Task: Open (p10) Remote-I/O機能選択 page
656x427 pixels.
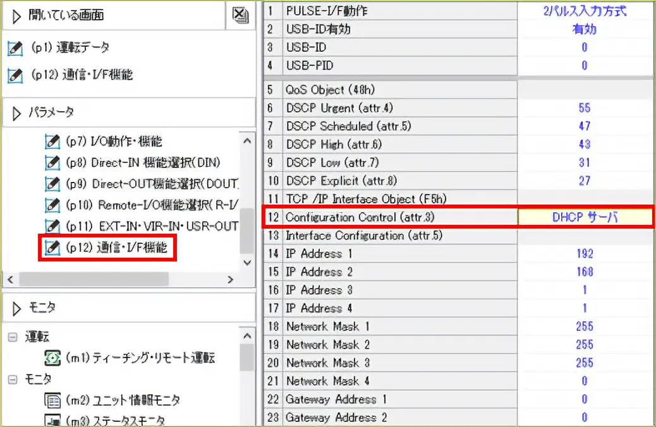Action: coord(152,205)
